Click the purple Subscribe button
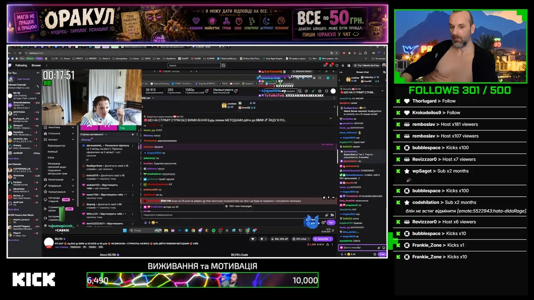Image resolution: width=534 pixels, height=300 pixels. point(323,239)
